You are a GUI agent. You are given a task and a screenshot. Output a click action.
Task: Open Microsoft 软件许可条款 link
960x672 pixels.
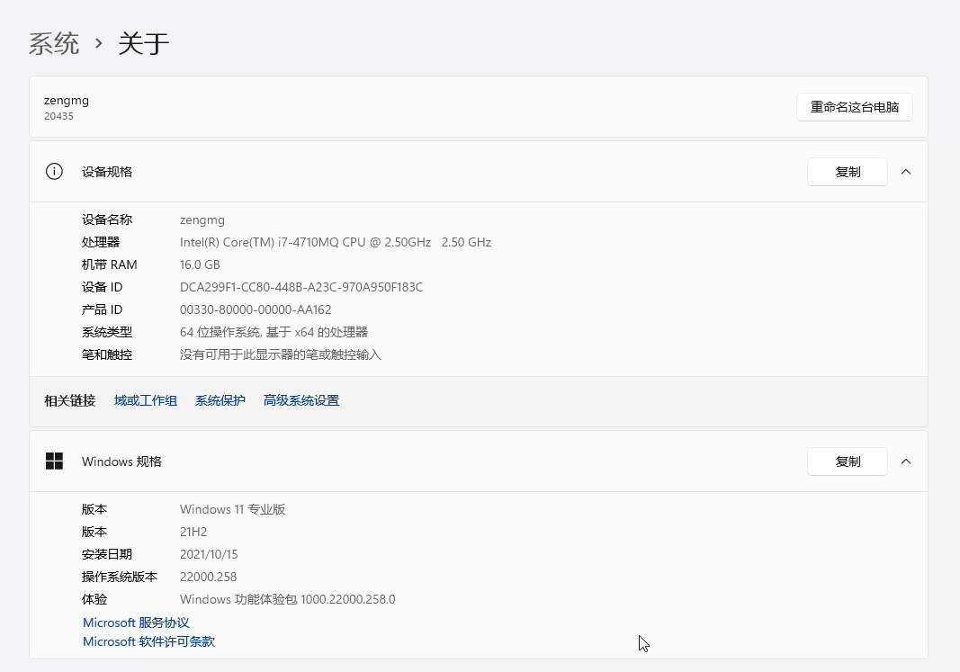coord(148,641)
